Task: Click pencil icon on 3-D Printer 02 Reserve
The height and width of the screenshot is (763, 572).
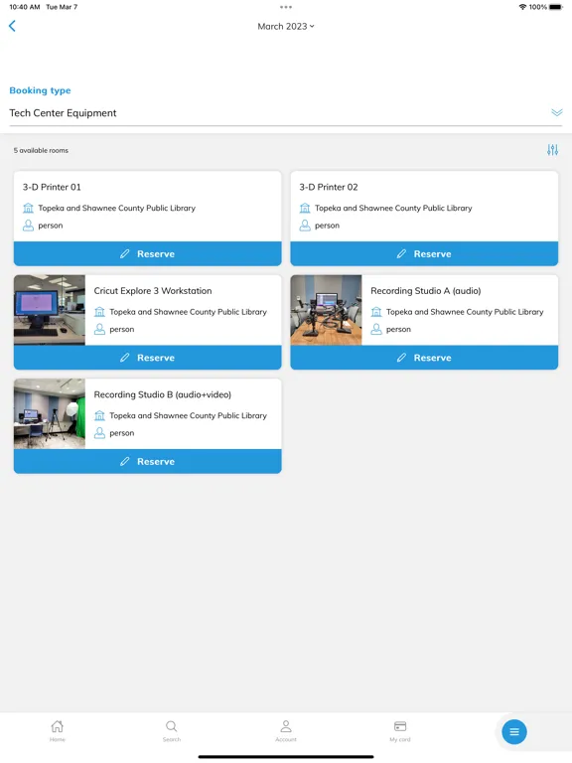Action: [402, 253]
